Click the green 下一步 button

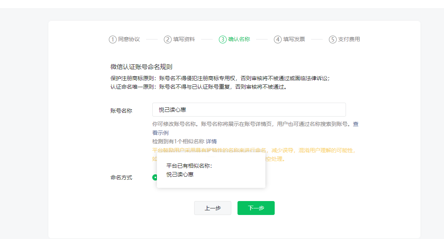pyautogui.click(x=256, y=208)
